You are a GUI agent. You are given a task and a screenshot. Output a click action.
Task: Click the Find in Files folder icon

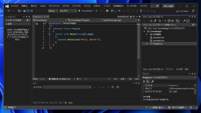coord(107,11)
